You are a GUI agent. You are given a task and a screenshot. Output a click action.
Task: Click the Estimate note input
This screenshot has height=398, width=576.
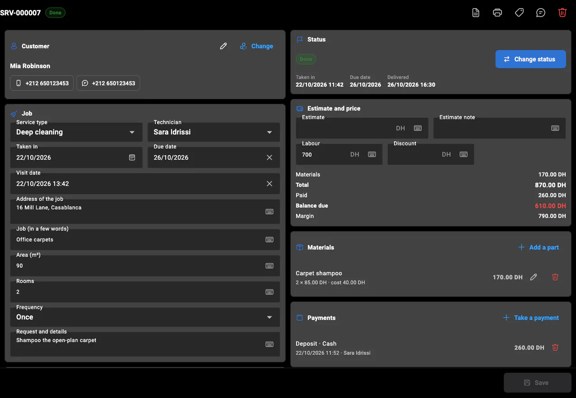(499, 128)
